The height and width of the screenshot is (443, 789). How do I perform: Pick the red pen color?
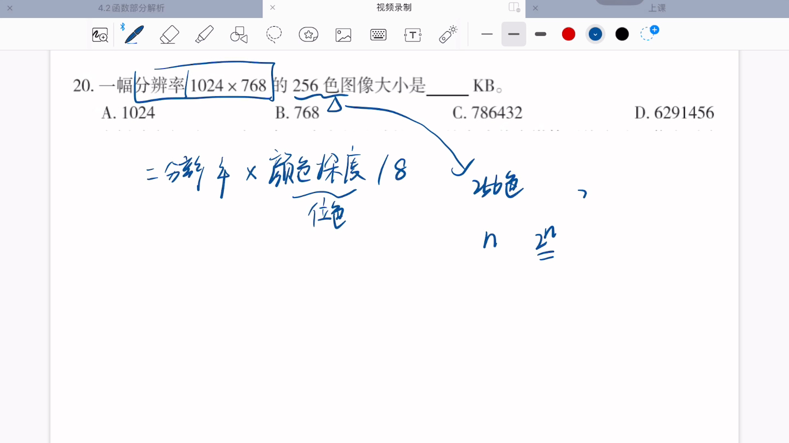pos(569,34)
